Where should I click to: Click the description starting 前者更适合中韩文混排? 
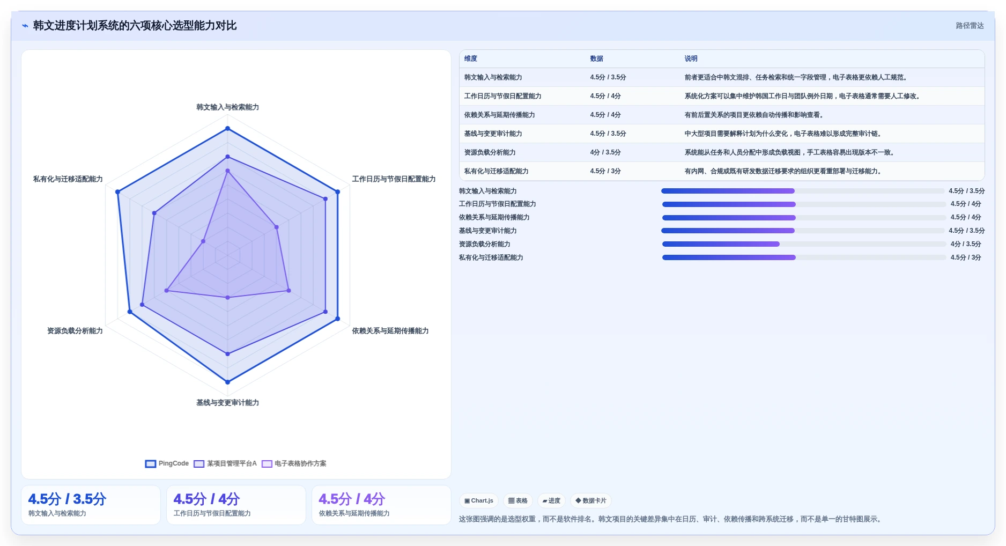click(x=796, y=77)
